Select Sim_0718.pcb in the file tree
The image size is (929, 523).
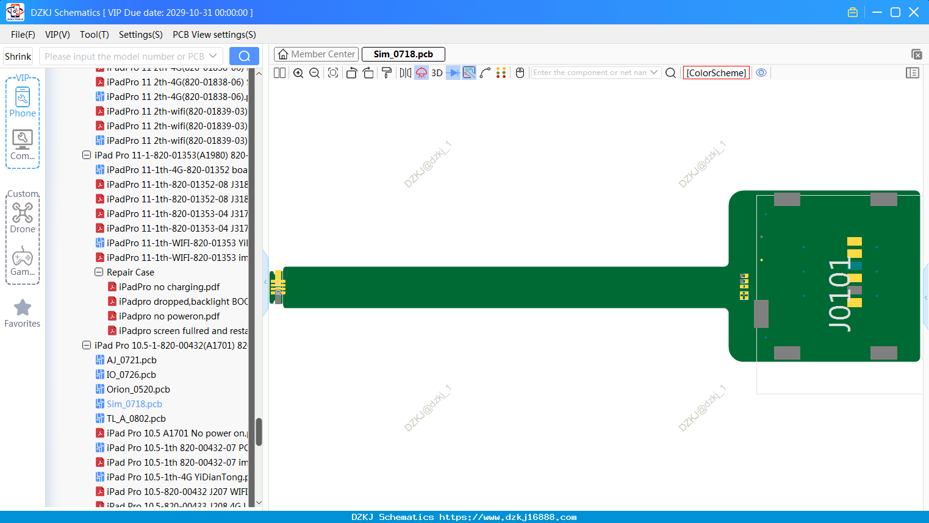click(129, 404)
